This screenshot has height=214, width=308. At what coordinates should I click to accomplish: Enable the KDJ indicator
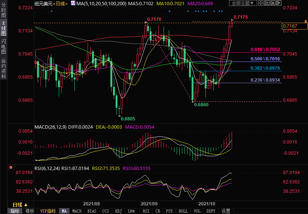pyautogui.click(x=118, y=211)
